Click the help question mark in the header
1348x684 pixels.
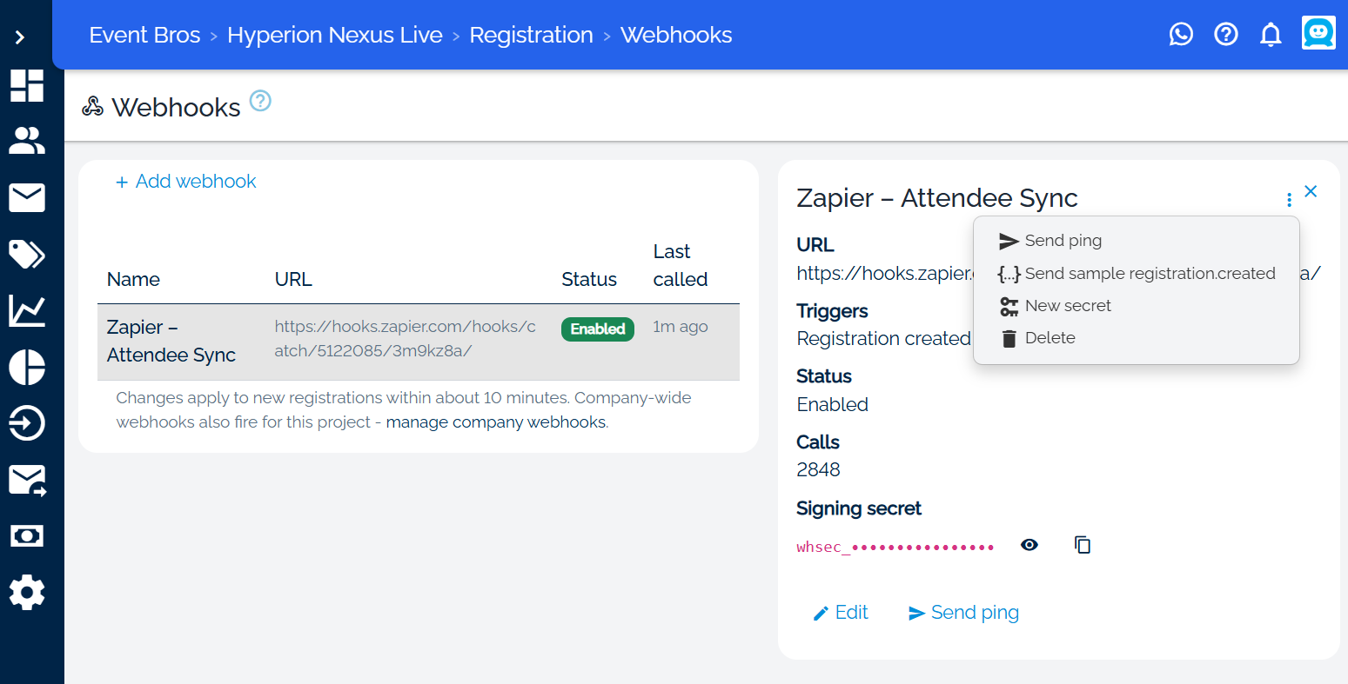(1226, 35)
